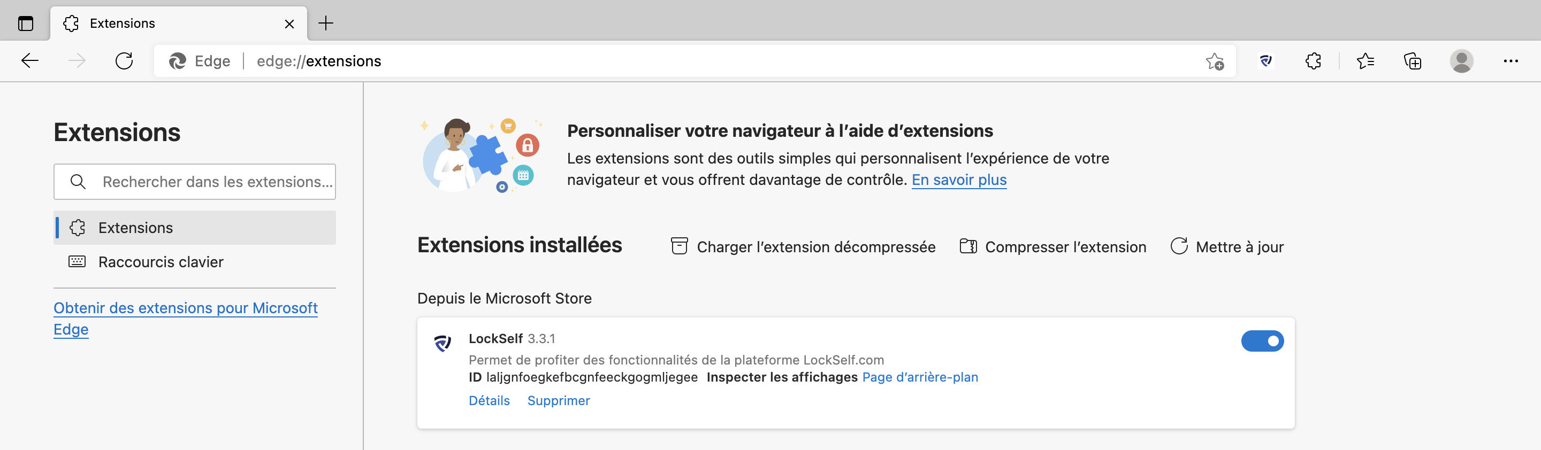Reload the page with refresh icon
Screen dimensions: 1541x450
[124, 61]
